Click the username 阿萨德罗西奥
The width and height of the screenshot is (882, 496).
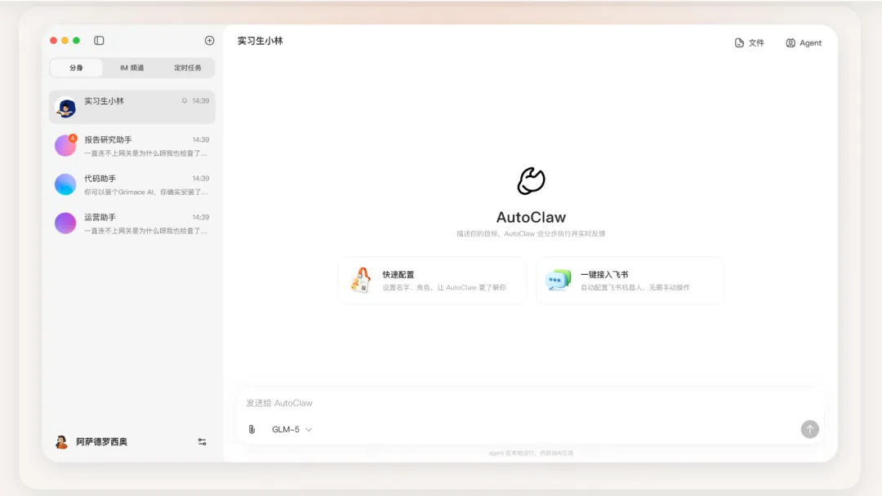point(102,442)
